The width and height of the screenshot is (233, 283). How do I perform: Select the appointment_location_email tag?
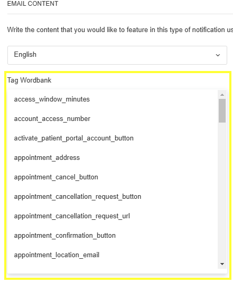coord(56,255)
